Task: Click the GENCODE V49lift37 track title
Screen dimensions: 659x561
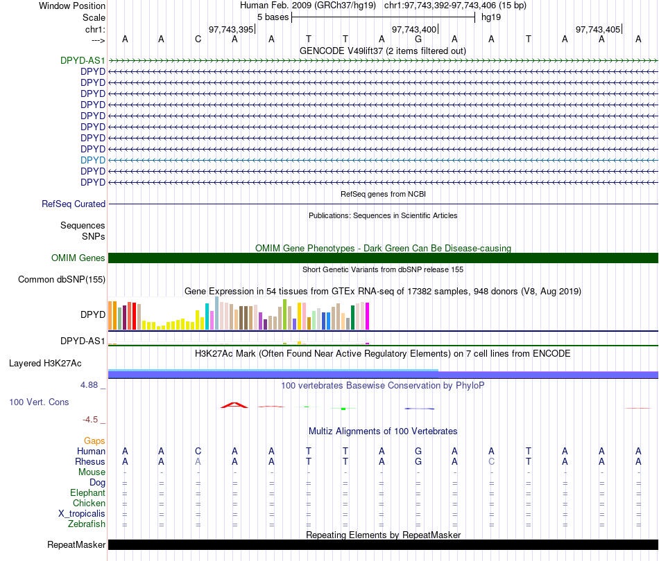Action: coord(382,51)
